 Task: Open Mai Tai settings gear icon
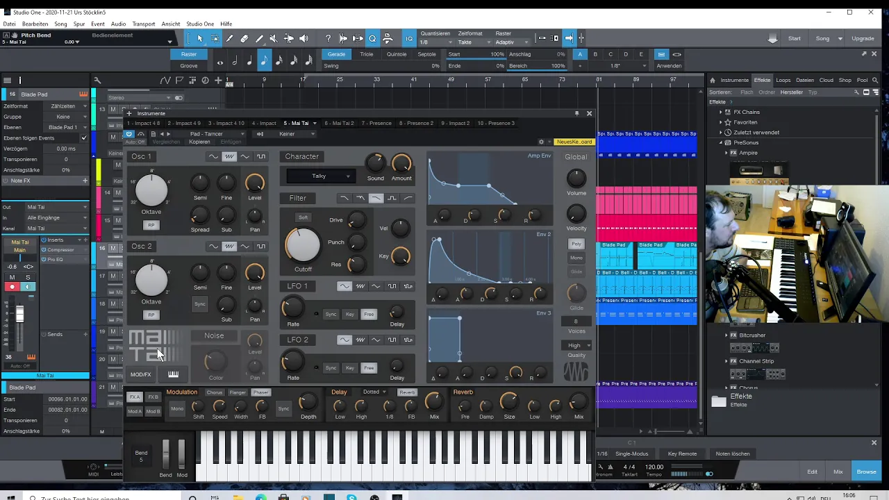542,142
